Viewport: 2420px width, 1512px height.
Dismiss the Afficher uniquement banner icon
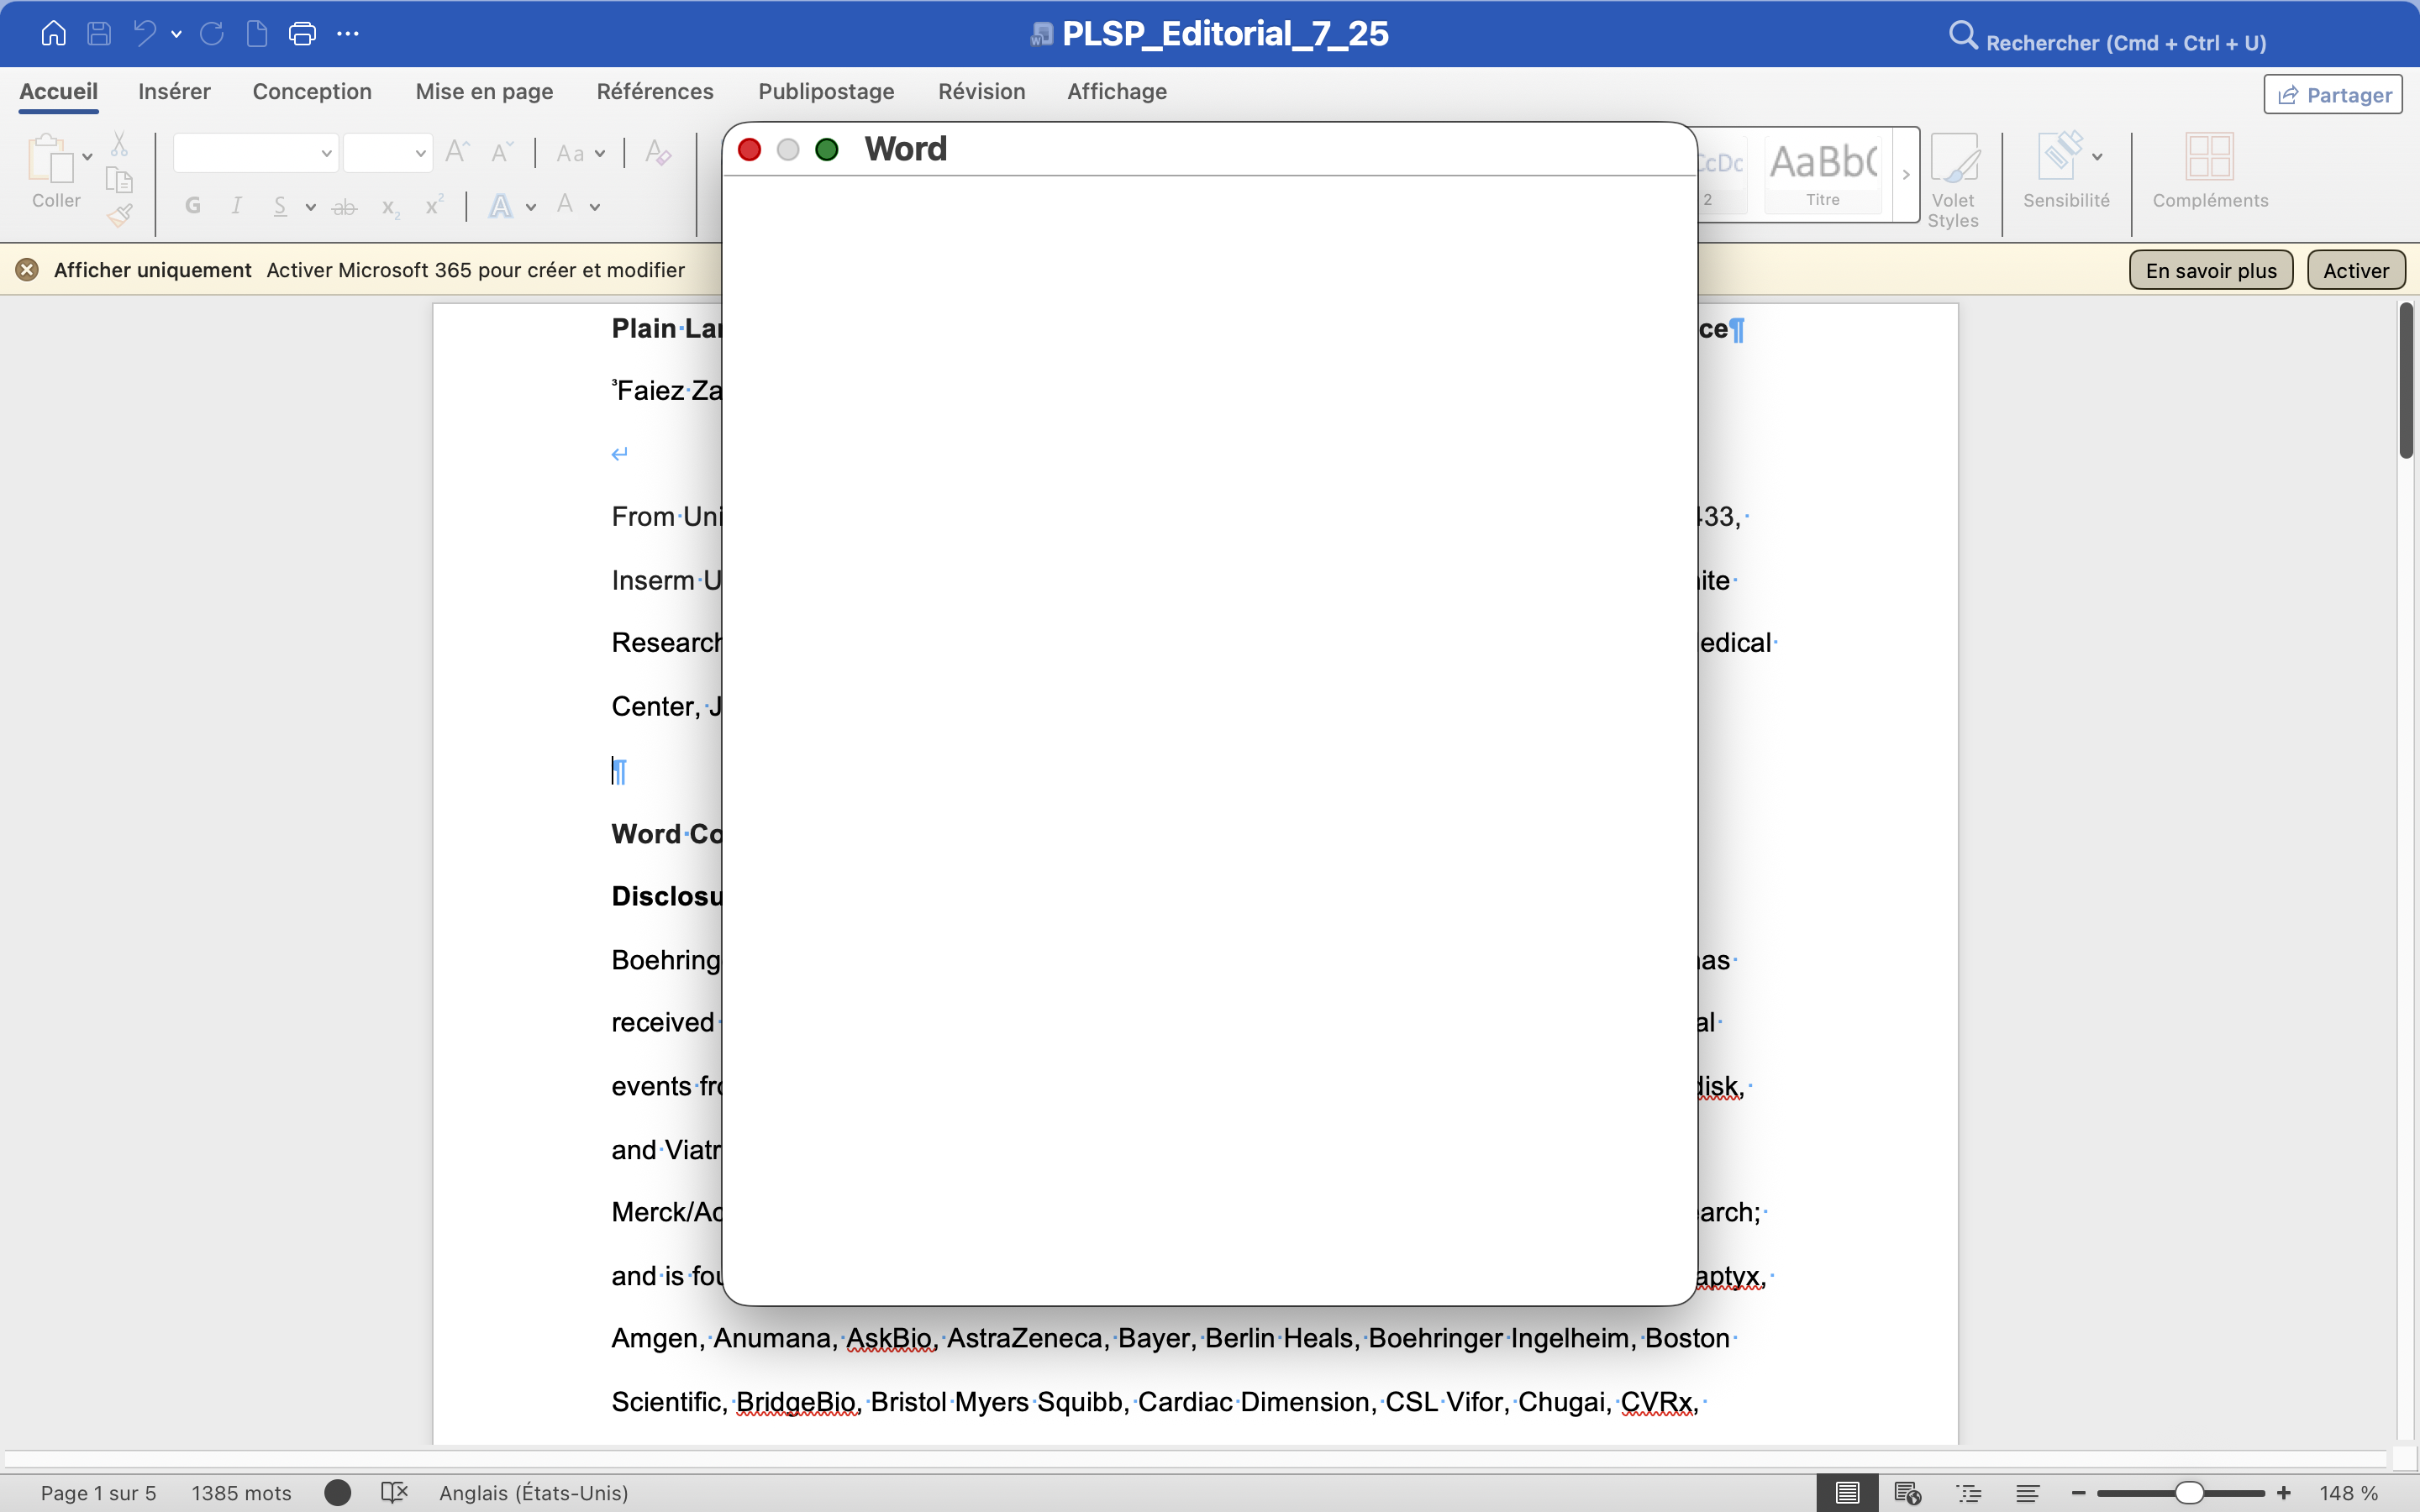point(27,270)
